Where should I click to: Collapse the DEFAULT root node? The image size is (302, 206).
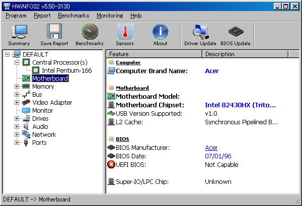point(7,55)
